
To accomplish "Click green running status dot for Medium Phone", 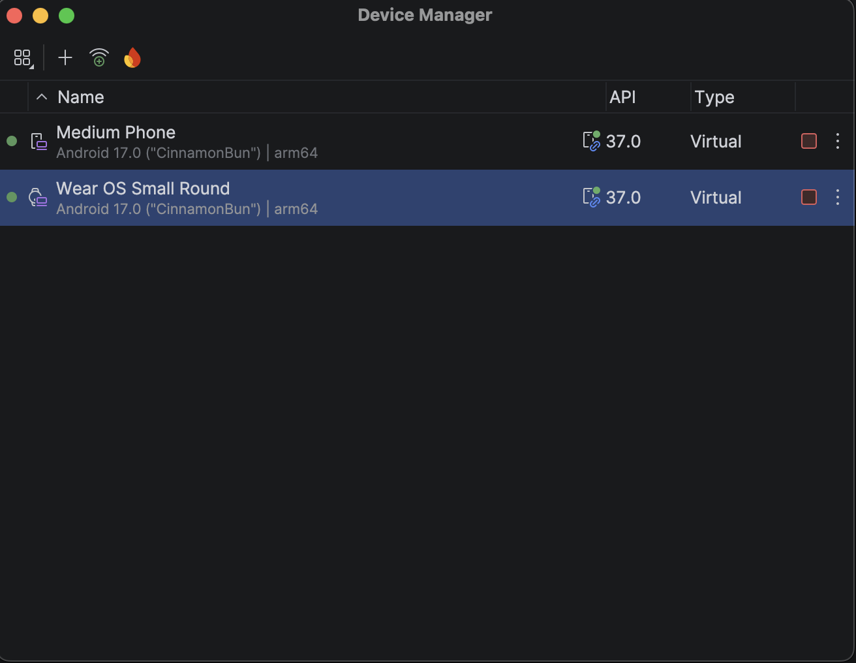I will click(x=12, y=141).
